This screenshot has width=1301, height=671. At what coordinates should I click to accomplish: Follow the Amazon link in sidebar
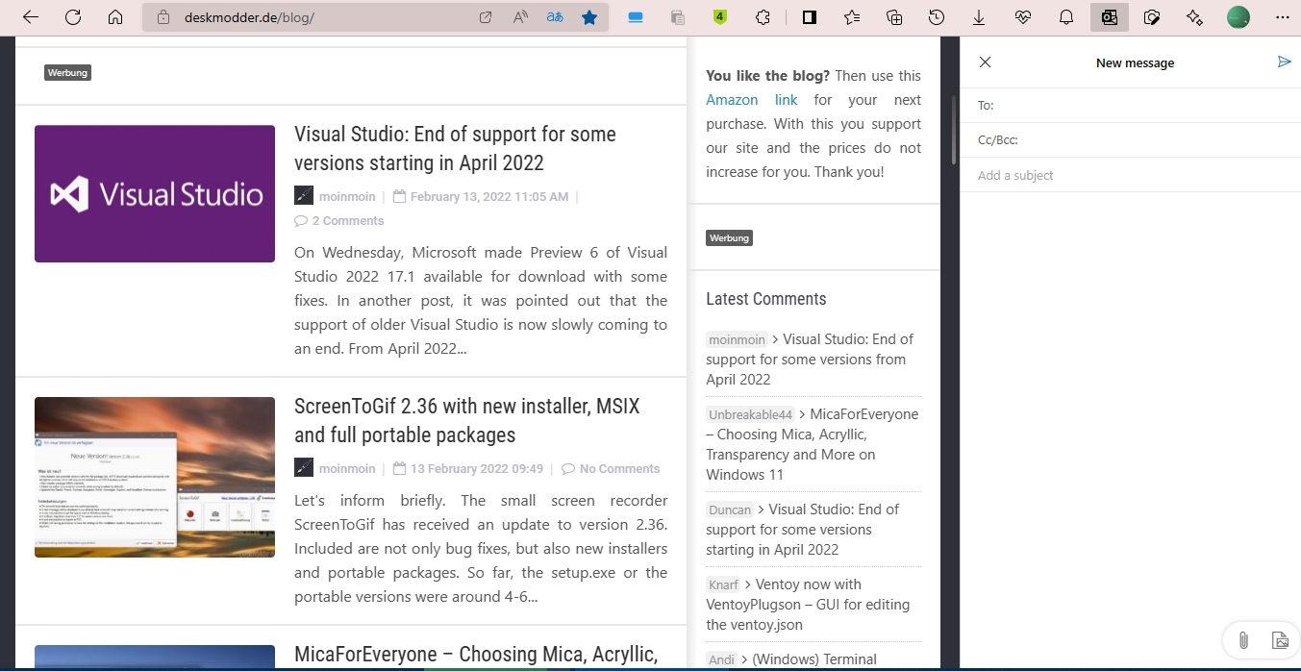pos(752,100)
